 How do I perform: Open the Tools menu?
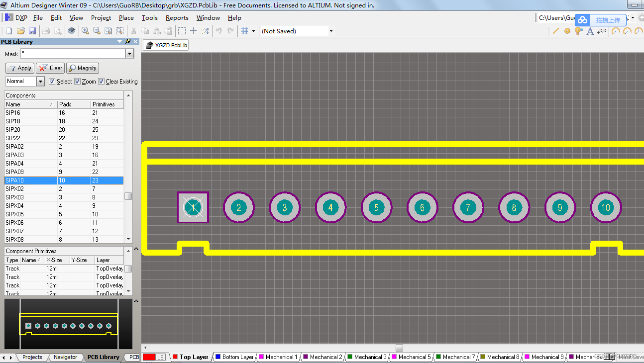pos(149,17)
